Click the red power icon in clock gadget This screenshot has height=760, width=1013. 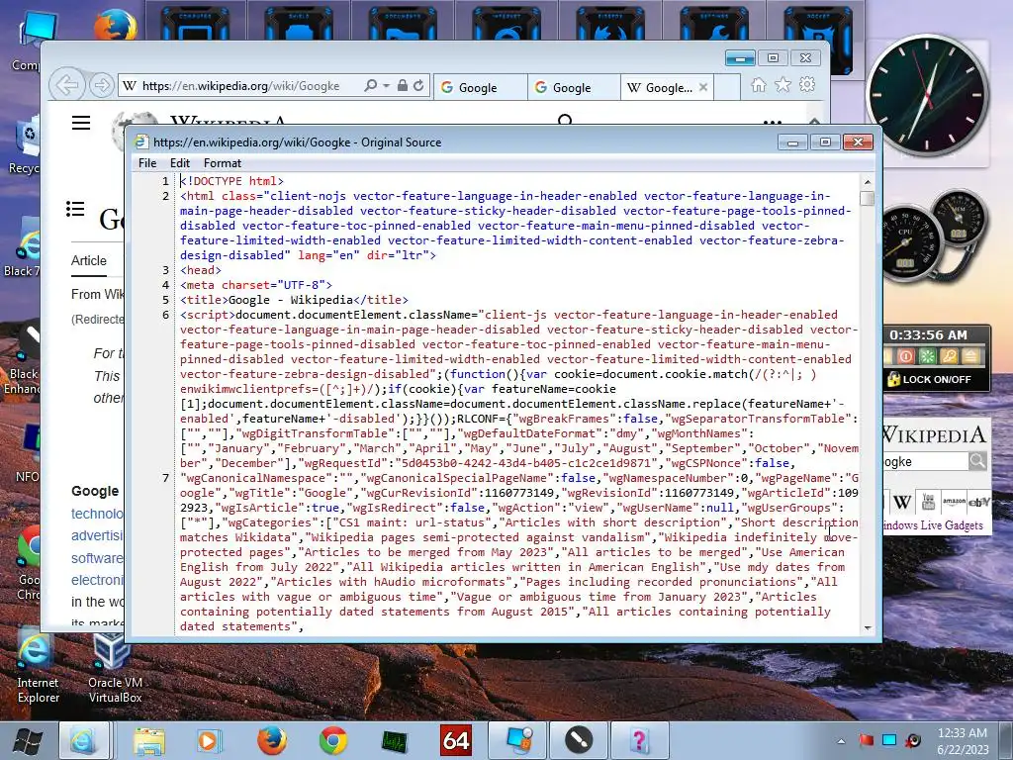pyautogui.click(x=905, y=356)
